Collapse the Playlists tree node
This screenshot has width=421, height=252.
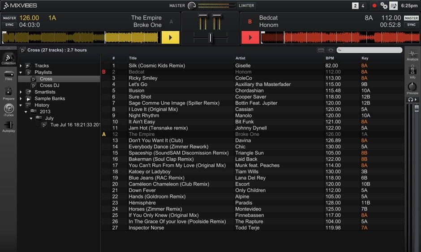(21, 72)
